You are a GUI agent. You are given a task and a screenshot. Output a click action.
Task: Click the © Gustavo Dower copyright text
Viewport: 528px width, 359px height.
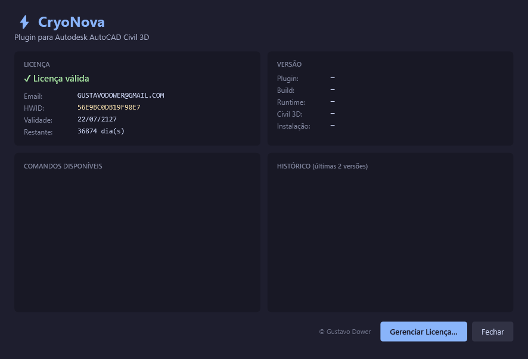pyautogui.click(x=345, y=332)
